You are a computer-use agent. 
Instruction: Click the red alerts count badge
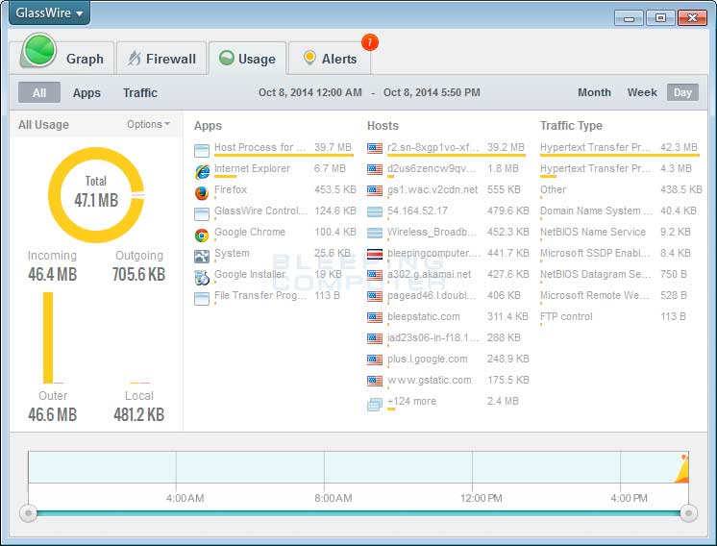[x=369, y=42]
